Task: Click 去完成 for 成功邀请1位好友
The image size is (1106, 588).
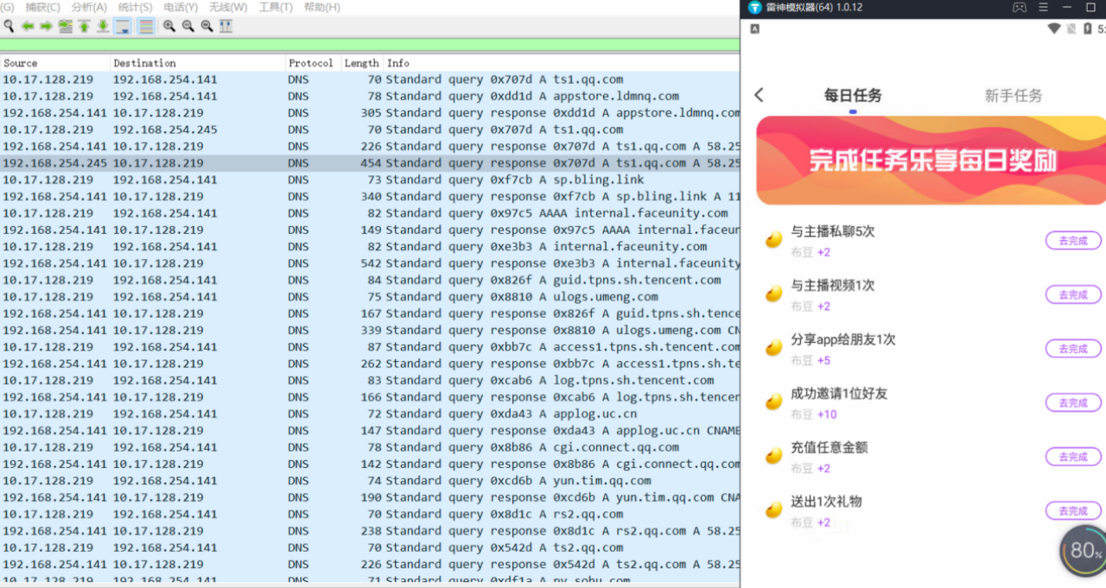Action: [x=1073, y=402]
